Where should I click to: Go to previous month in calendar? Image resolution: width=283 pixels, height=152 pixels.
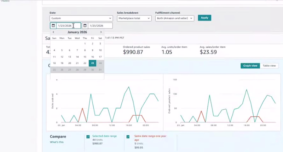tap(53, 32)
